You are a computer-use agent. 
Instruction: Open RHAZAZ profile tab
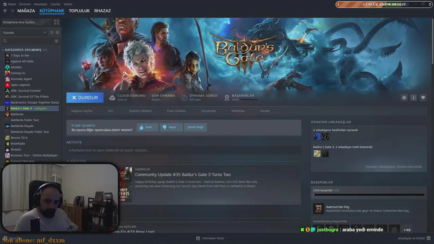point(102,11)
